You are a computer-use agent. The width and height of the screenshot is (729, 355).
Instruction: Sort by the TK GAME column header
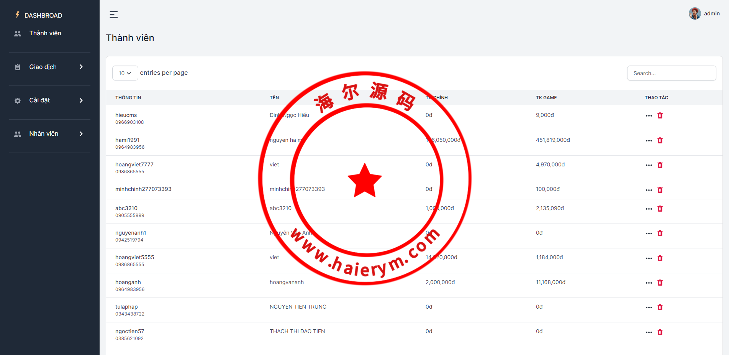pyautogui.click(x=546, y=98)
